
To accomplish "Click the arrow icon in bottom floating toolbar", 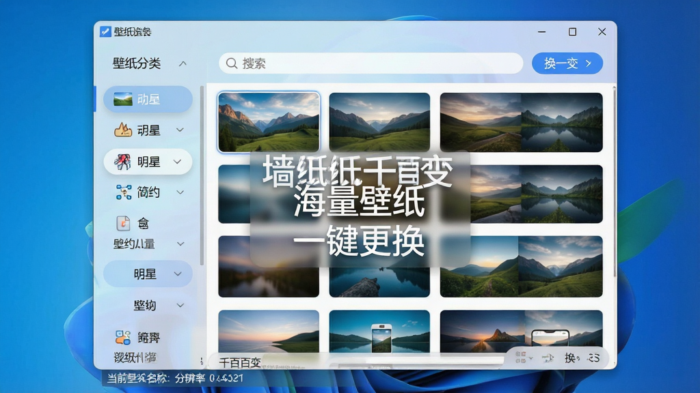I will pyautogui.click(x=548, y=358).
